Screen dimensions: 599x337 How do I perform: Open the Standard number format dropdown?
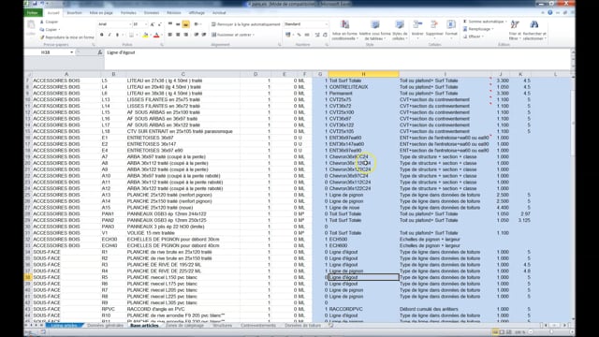327,24
